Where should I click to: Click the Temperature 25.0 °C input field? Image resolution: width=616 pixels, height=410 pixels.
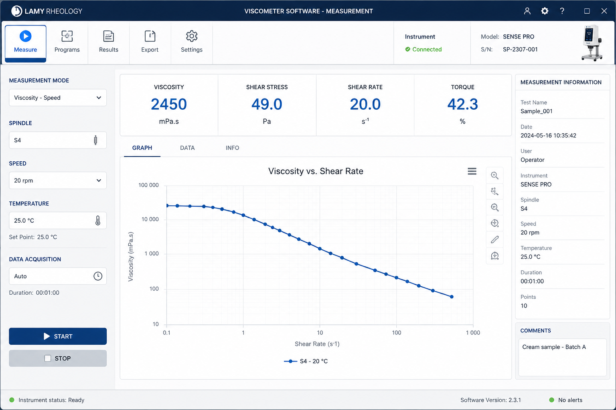pyautogui.click(x=58, y=221)
